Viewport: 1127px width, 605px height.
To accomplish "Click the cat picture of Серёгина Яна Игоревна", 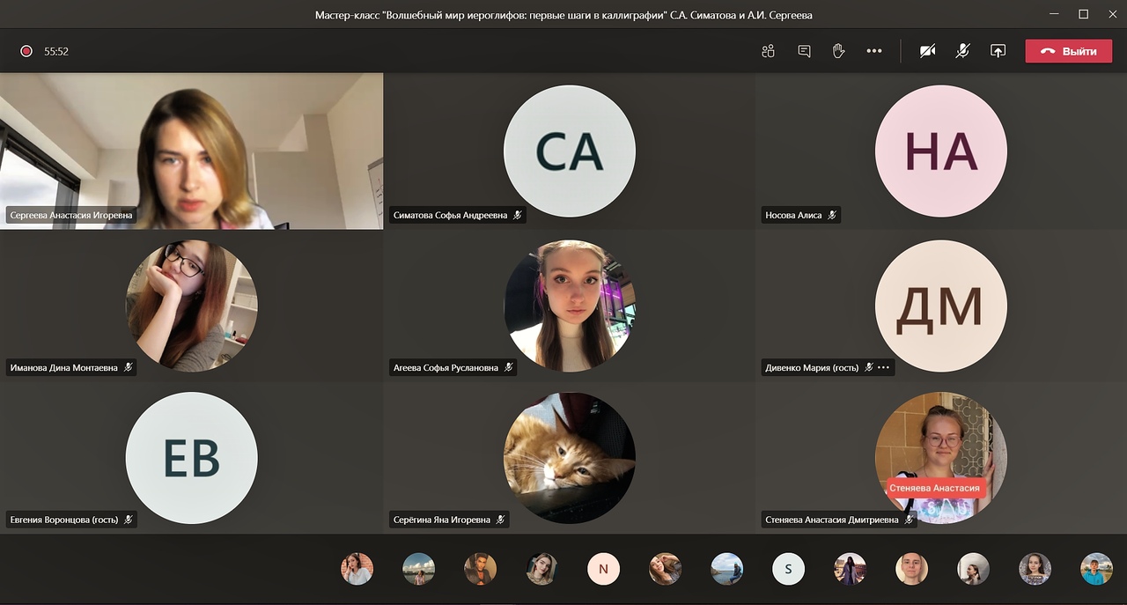I will (x=569, y=458).
